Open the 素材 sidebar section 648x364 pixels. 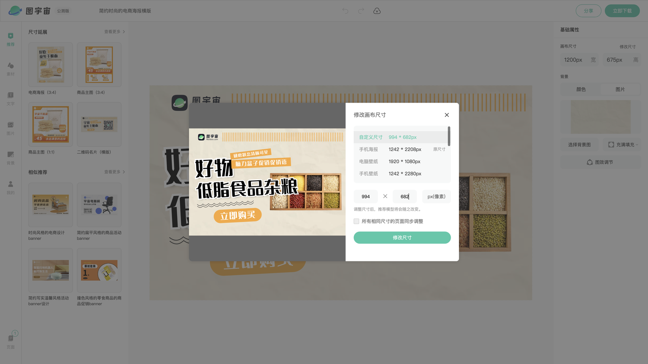11,69
